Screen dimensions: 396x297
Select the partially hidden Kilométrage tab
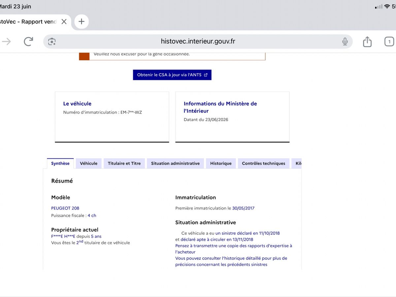point(297,163)
